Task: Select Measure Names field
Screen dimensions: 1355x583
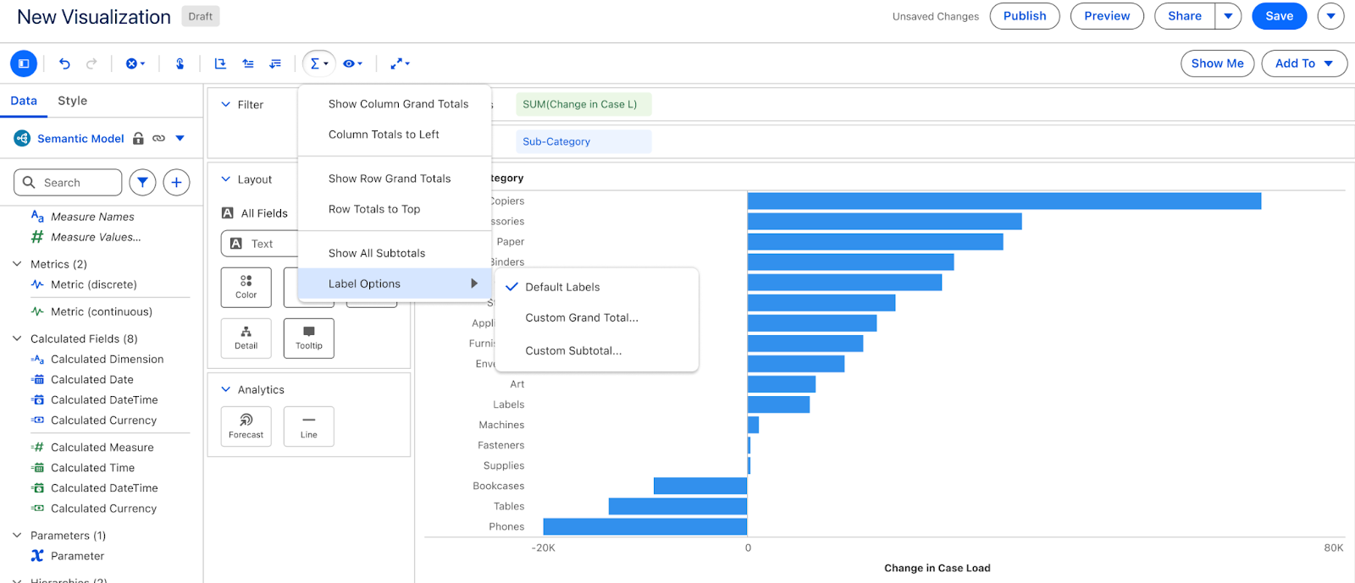Action: click(x=92, y=217)
